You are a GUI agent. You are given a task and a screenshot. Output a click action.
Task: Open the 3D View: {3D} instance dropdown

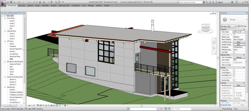(x=228, y=26)
